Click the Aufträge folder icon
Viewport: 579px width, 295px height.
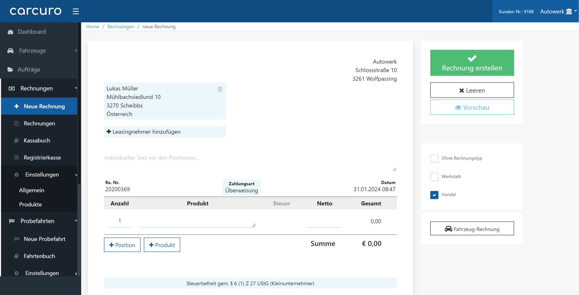coord(10,70)
